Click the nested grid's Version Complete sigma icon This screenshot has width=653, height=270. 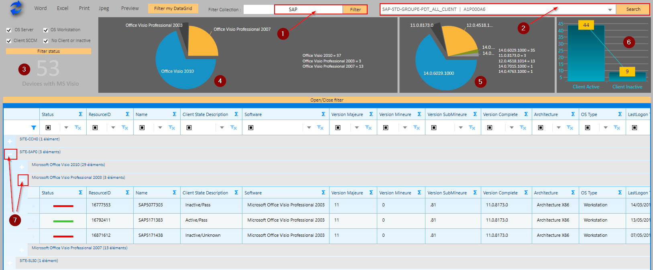coord(526,193)
